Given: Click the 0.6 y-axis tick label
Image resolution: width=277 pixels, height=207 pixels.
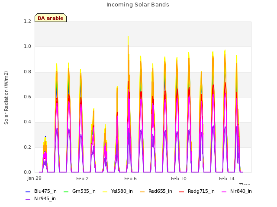Looking at the screenshot, I should pos(27,97).
